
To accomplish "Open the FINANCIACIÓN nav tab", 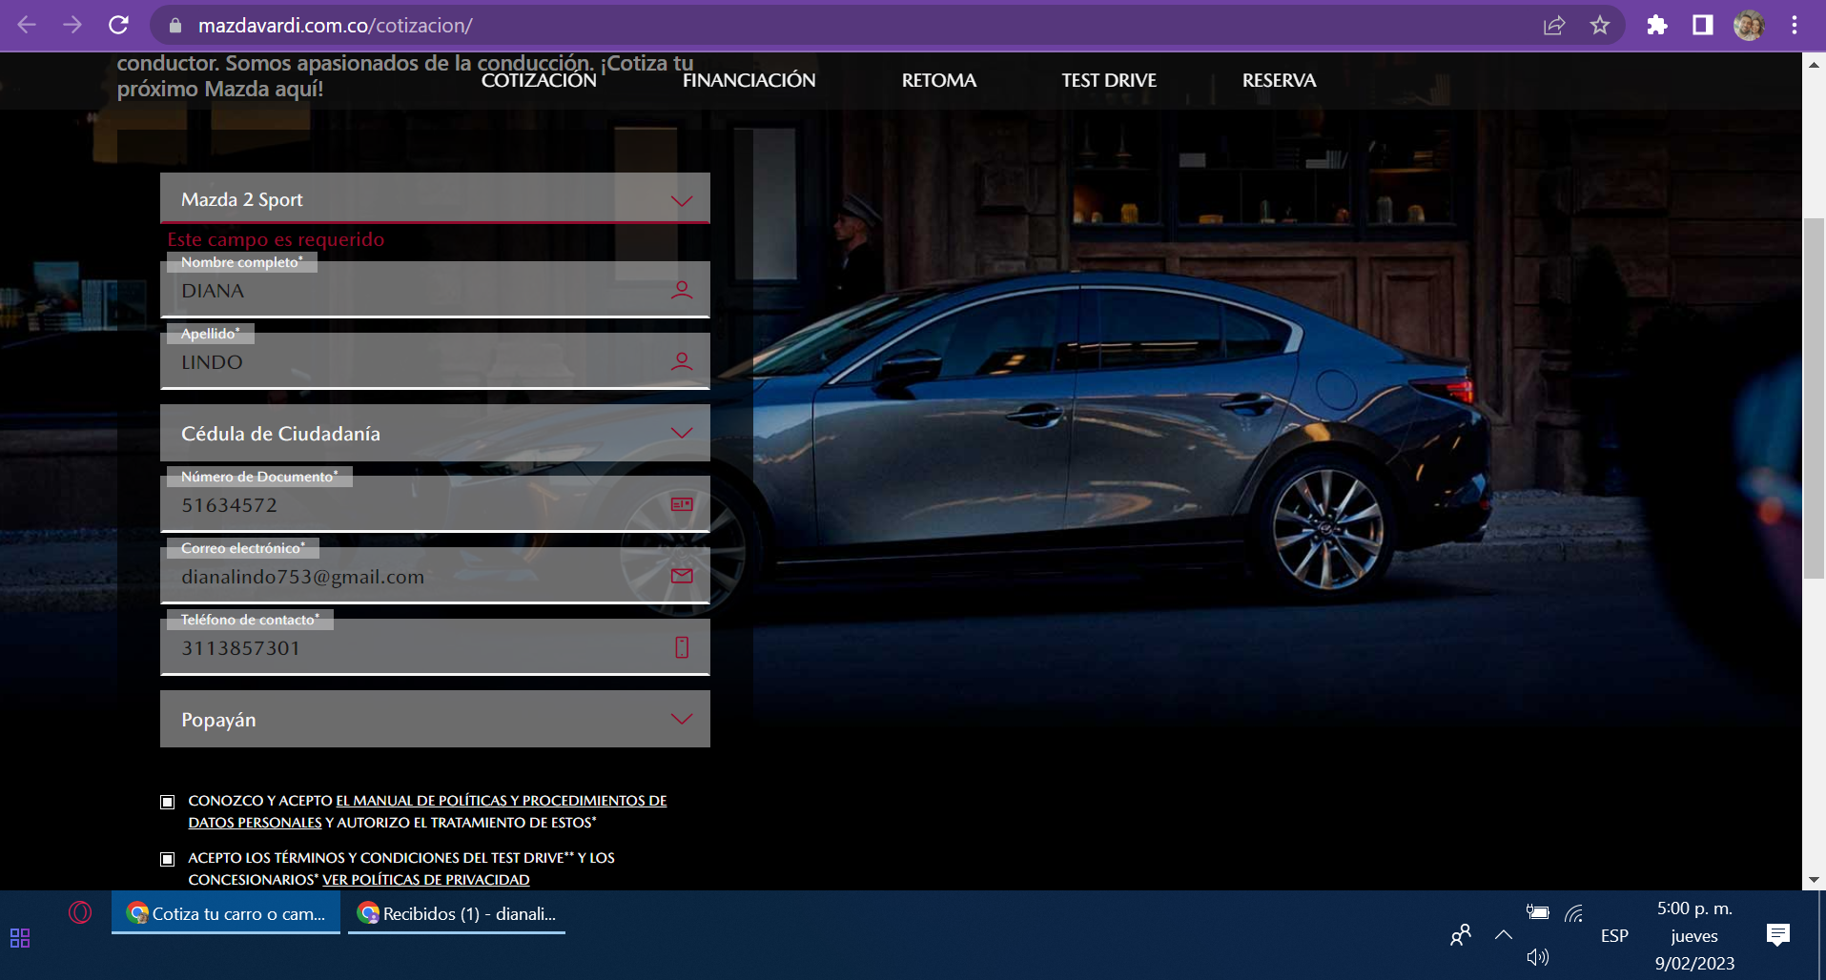I will coord(749,80).
